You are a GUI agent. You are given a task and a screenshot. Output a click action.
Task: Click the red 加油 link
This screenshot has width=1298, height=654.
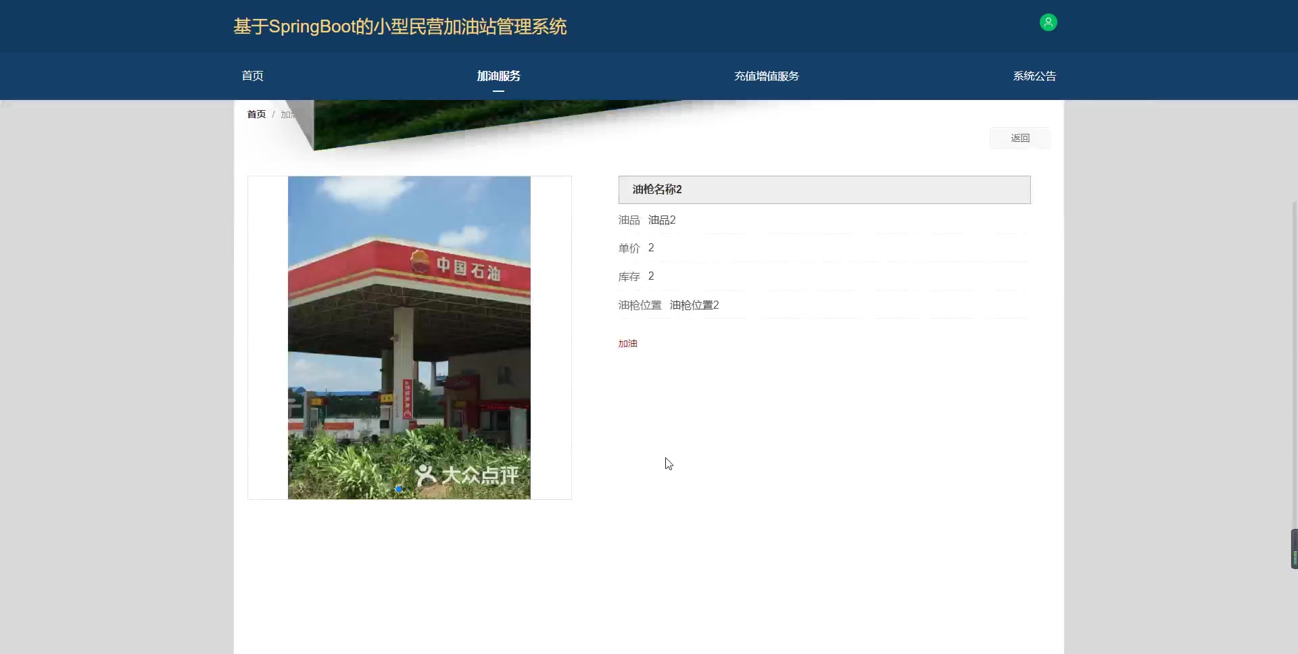pyautogui.click(x=627, y=343)
